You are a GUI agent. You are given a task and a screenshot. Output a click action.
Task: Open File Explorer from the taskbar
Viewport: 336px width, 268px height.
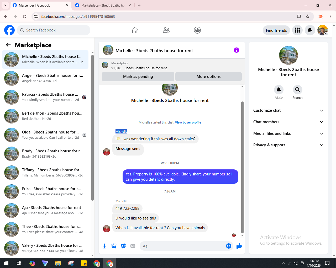coord(58,263)
